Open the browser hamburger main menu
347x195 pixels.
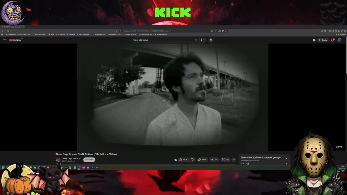point(345,31)
